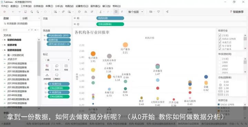Select 2014年投资数 field
Viewport: 248px width, 127px height.
pyautogui.click(x=15, y=95)
